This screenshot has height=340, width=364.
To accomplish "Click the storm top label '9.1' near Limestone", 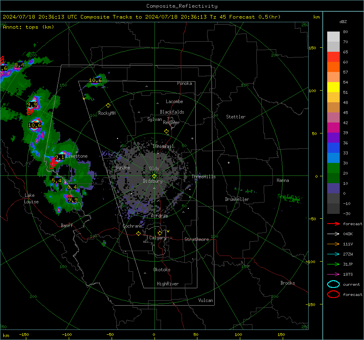I will (59, 157).
